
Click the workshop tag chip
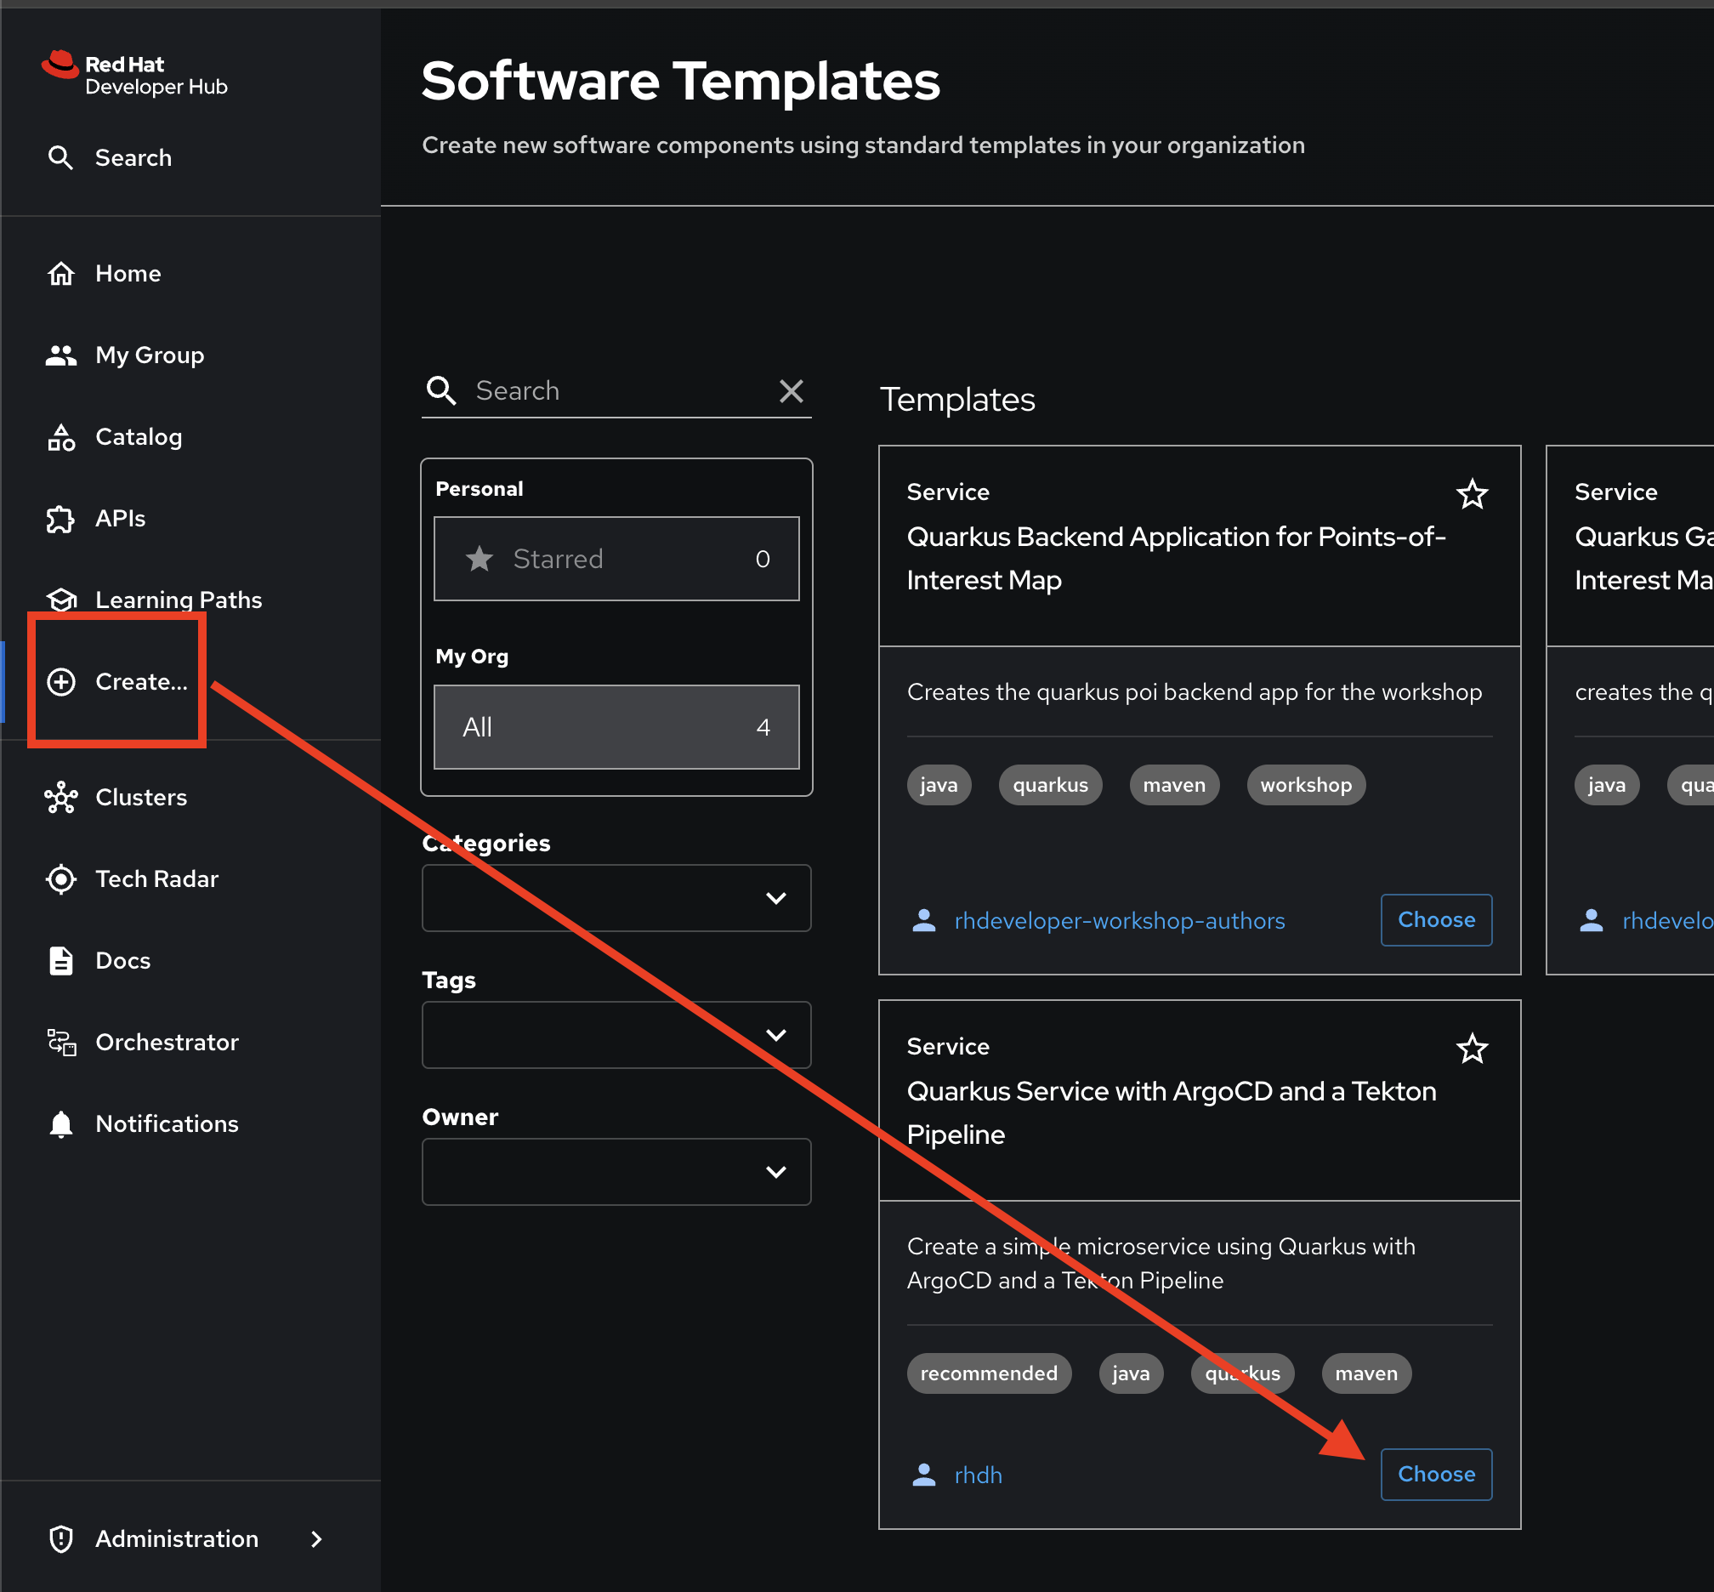tap(1306, 785)
